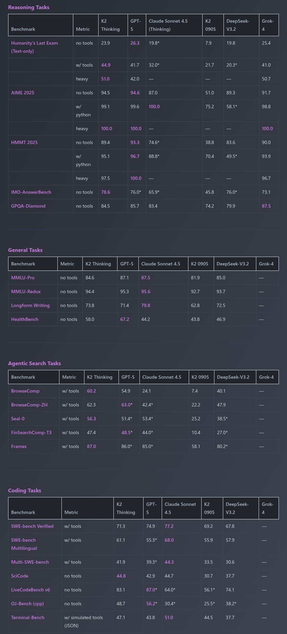Visit the HealthBench link

pos(25,320)
